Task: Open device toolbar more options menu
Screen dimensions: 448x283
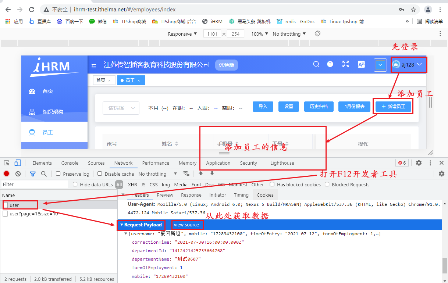Action: point(440,33)
